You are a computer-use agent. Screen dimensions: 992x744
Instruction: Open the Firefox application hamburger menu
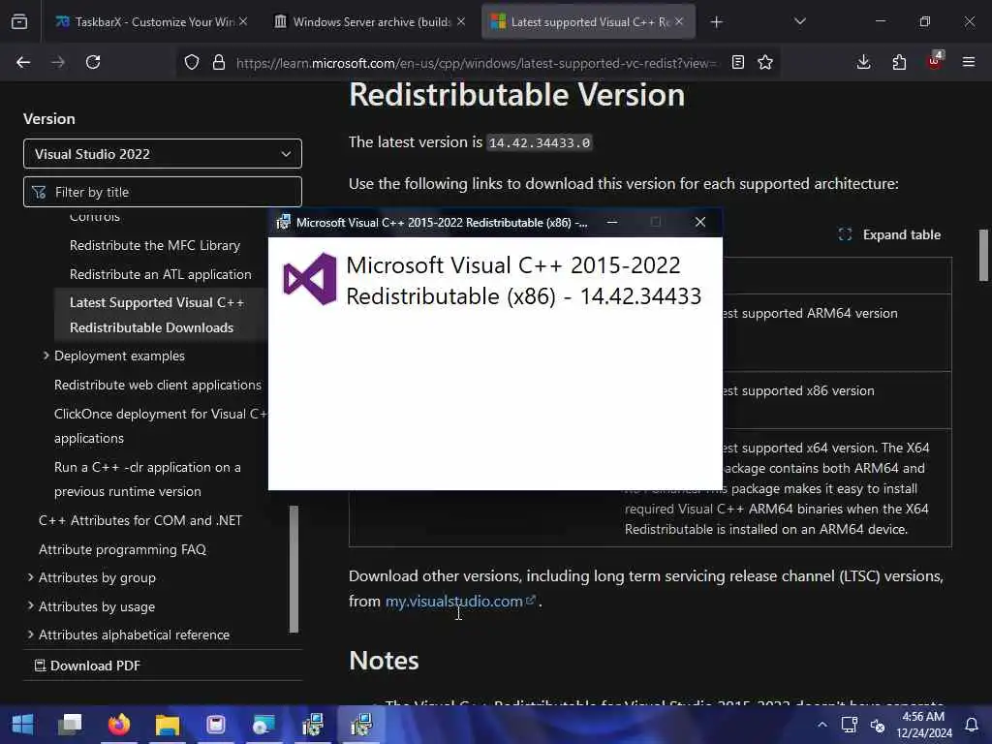coord(969,62)
